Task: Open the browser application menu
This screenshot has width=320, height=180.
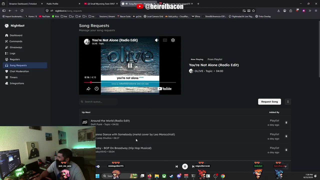Action: (316, 11)
